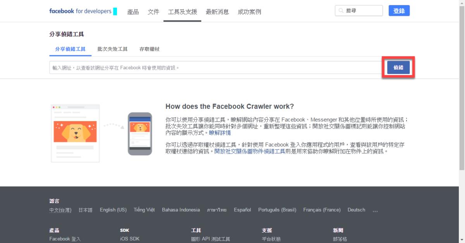Select Bahasa Indonesia language

(181, 210)
